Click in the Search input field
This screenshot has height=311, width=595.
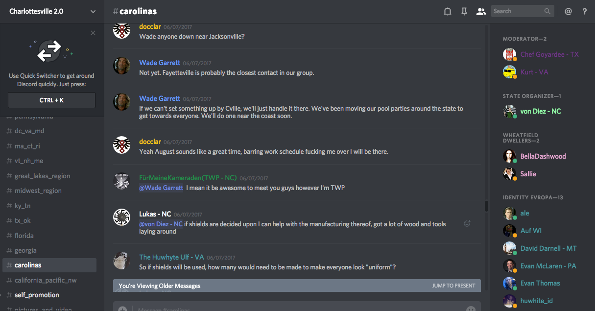coord(517,11)
